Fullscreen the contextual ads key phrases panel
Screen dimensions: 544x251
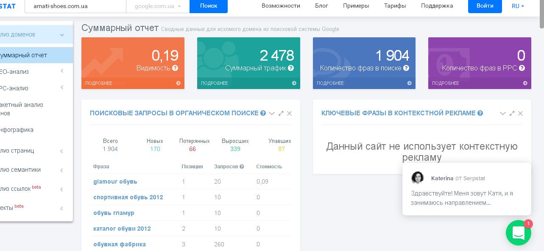click(512, 113)
